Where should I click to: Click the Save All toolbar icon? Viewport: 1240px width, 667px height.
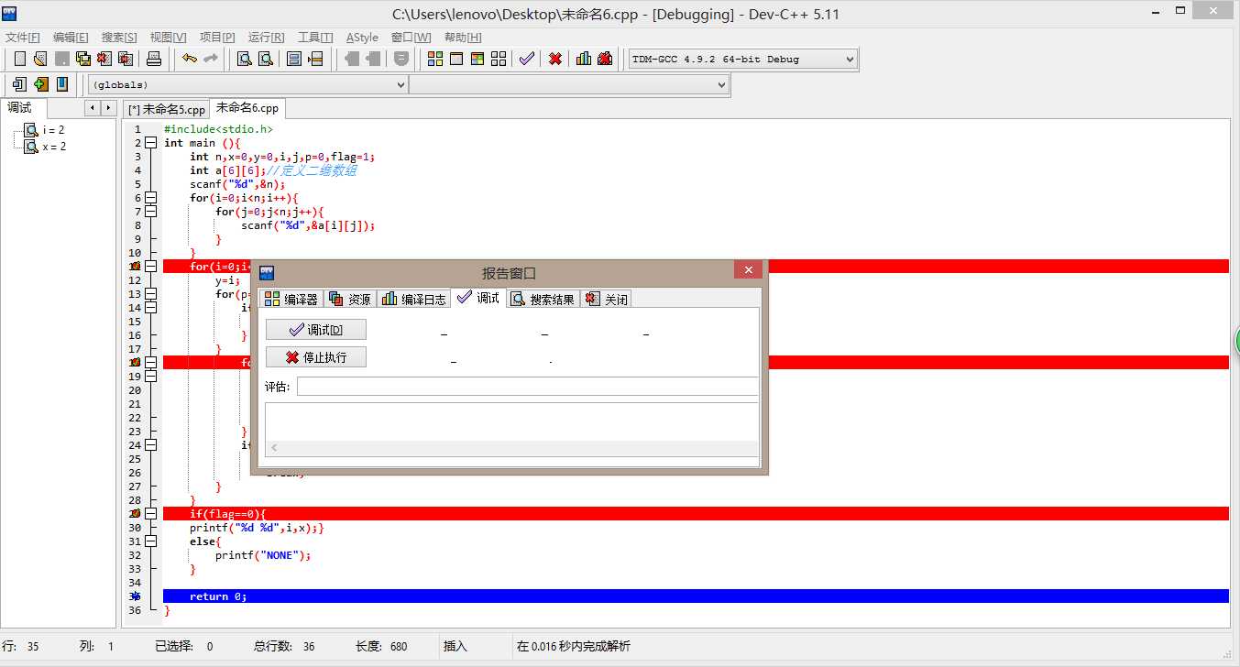[x=83, y=59]
